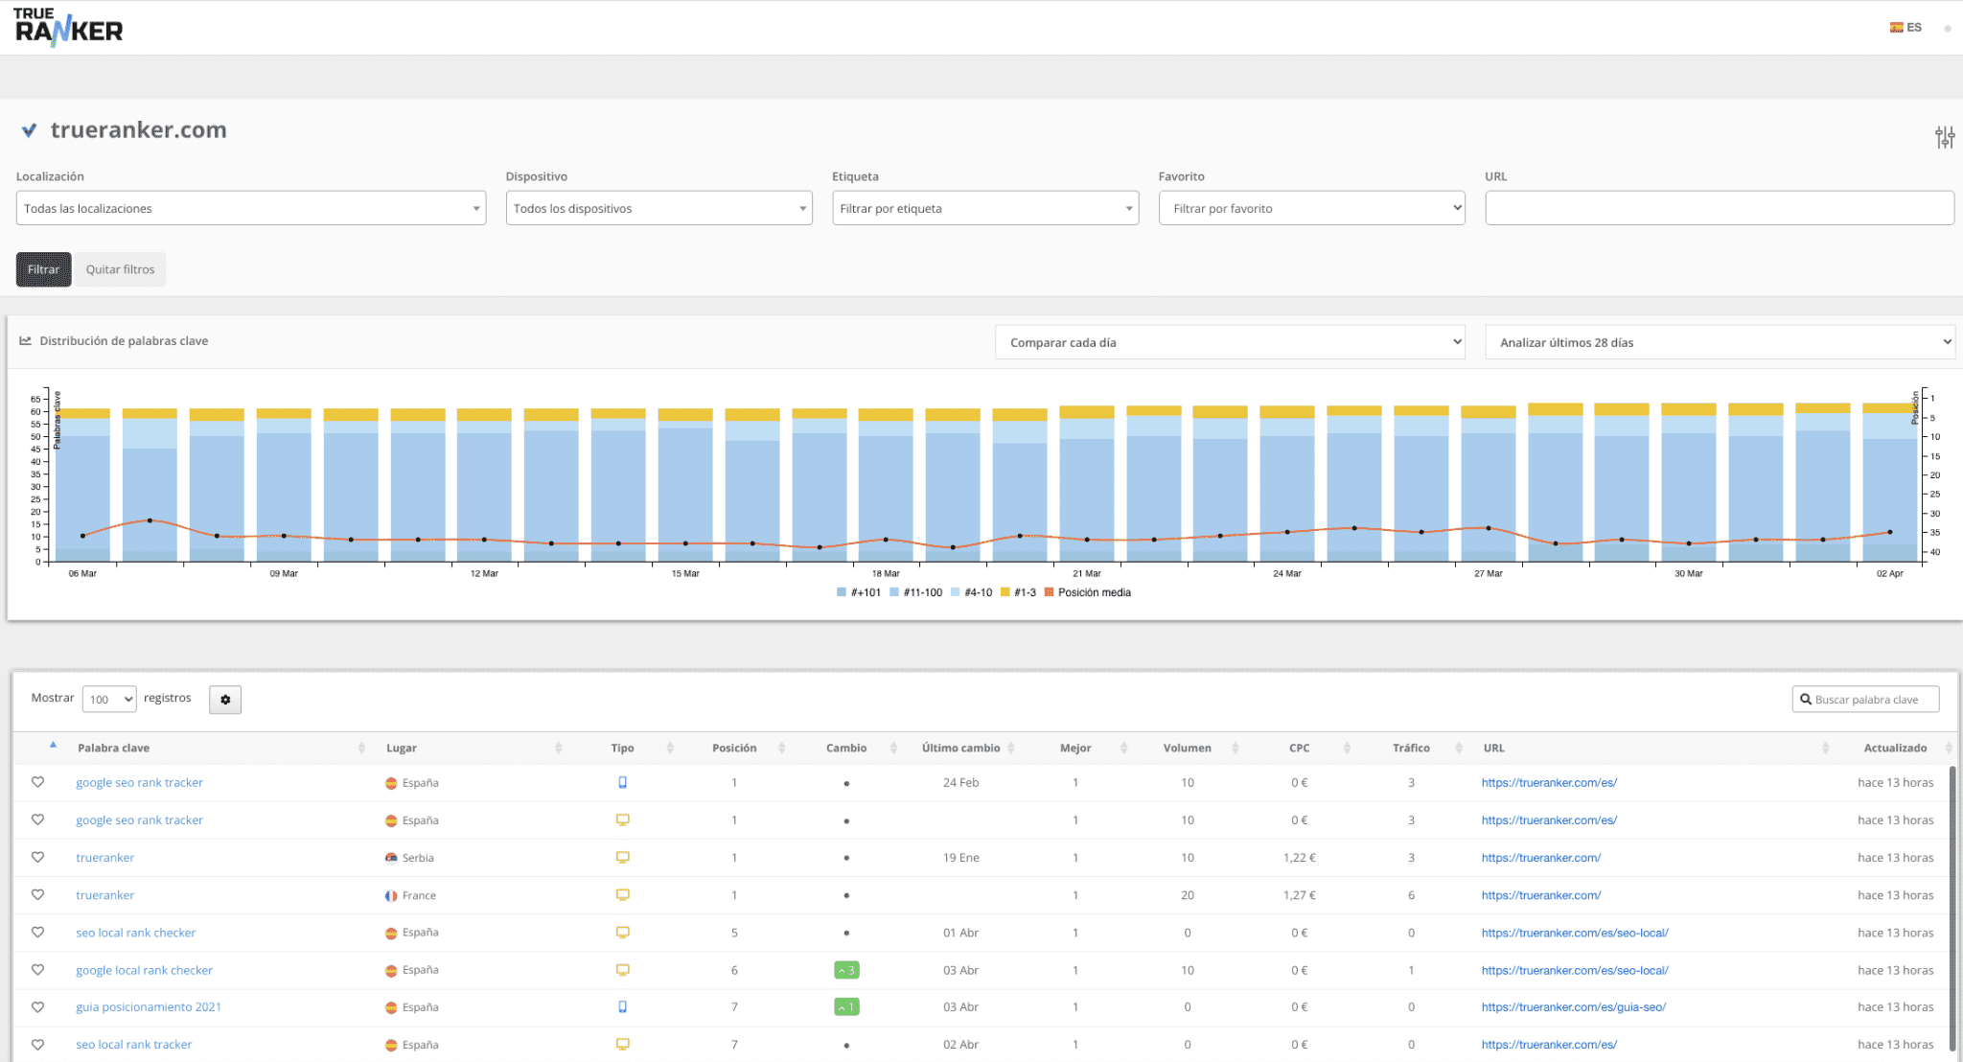Viewport: 1963px width, 1062px height.
Task: Sort table by Palabra clave column
Action: tap(113, 748)
